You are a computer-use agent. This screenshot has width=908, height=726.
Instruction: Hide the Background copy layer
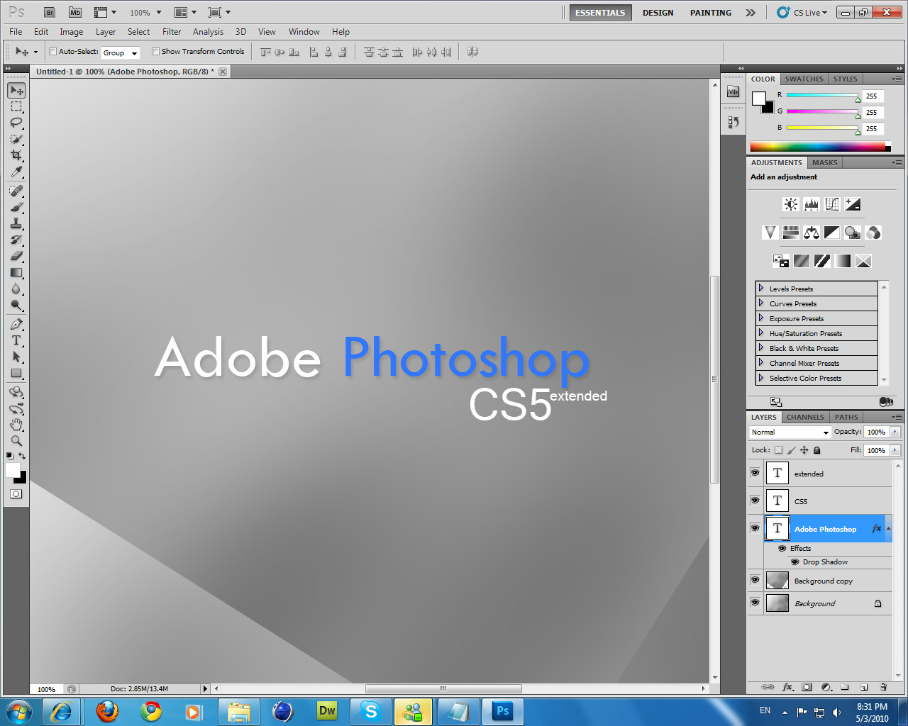pyautogui.click(x=755, y=580)
